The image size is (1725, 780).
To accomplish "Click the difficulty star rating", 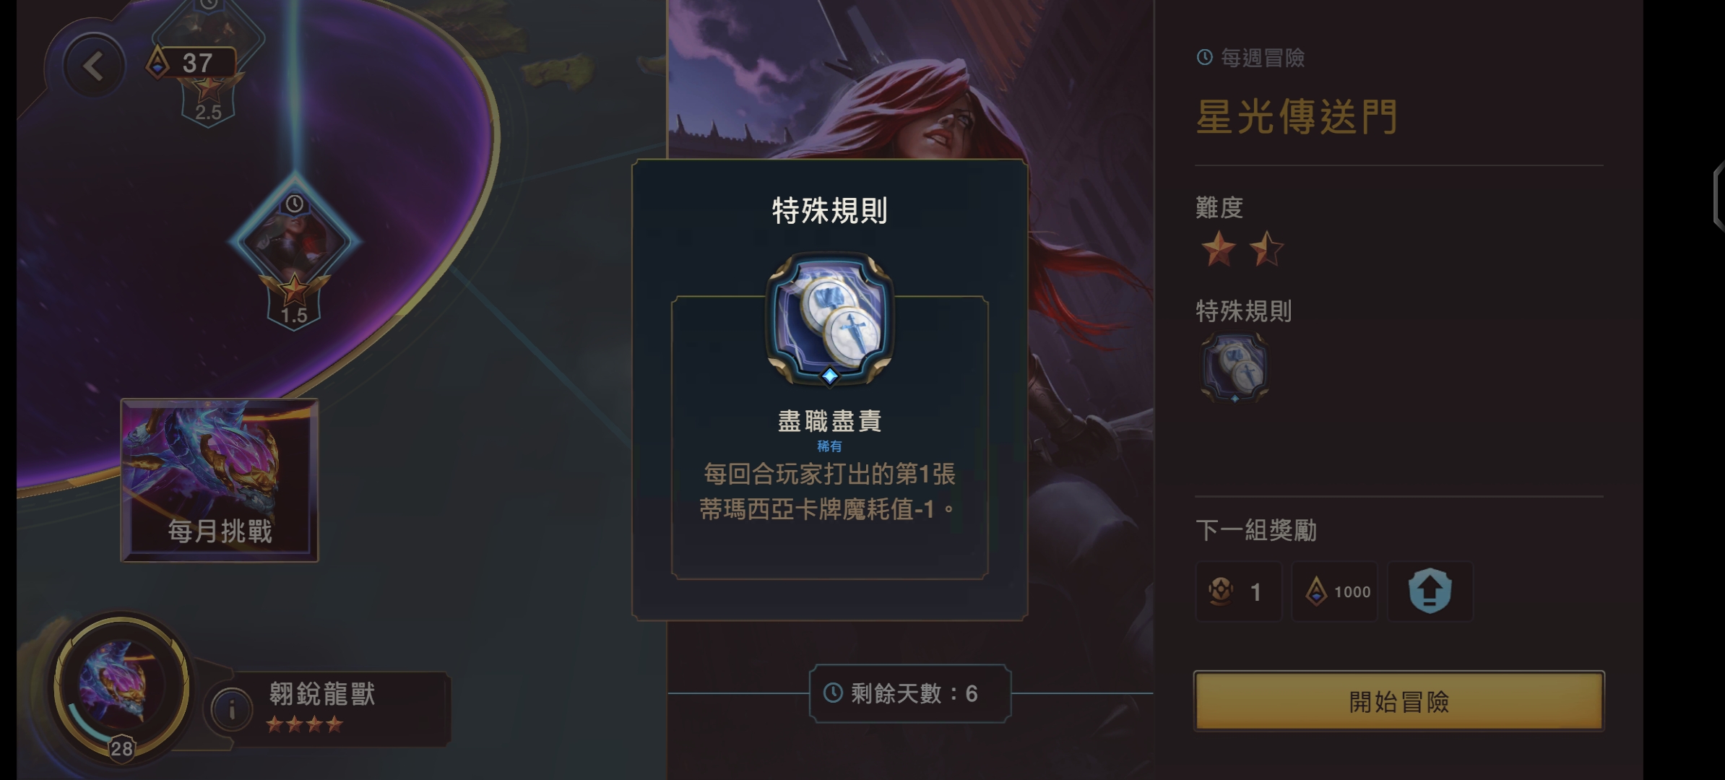I will (x=1242, y=249).
